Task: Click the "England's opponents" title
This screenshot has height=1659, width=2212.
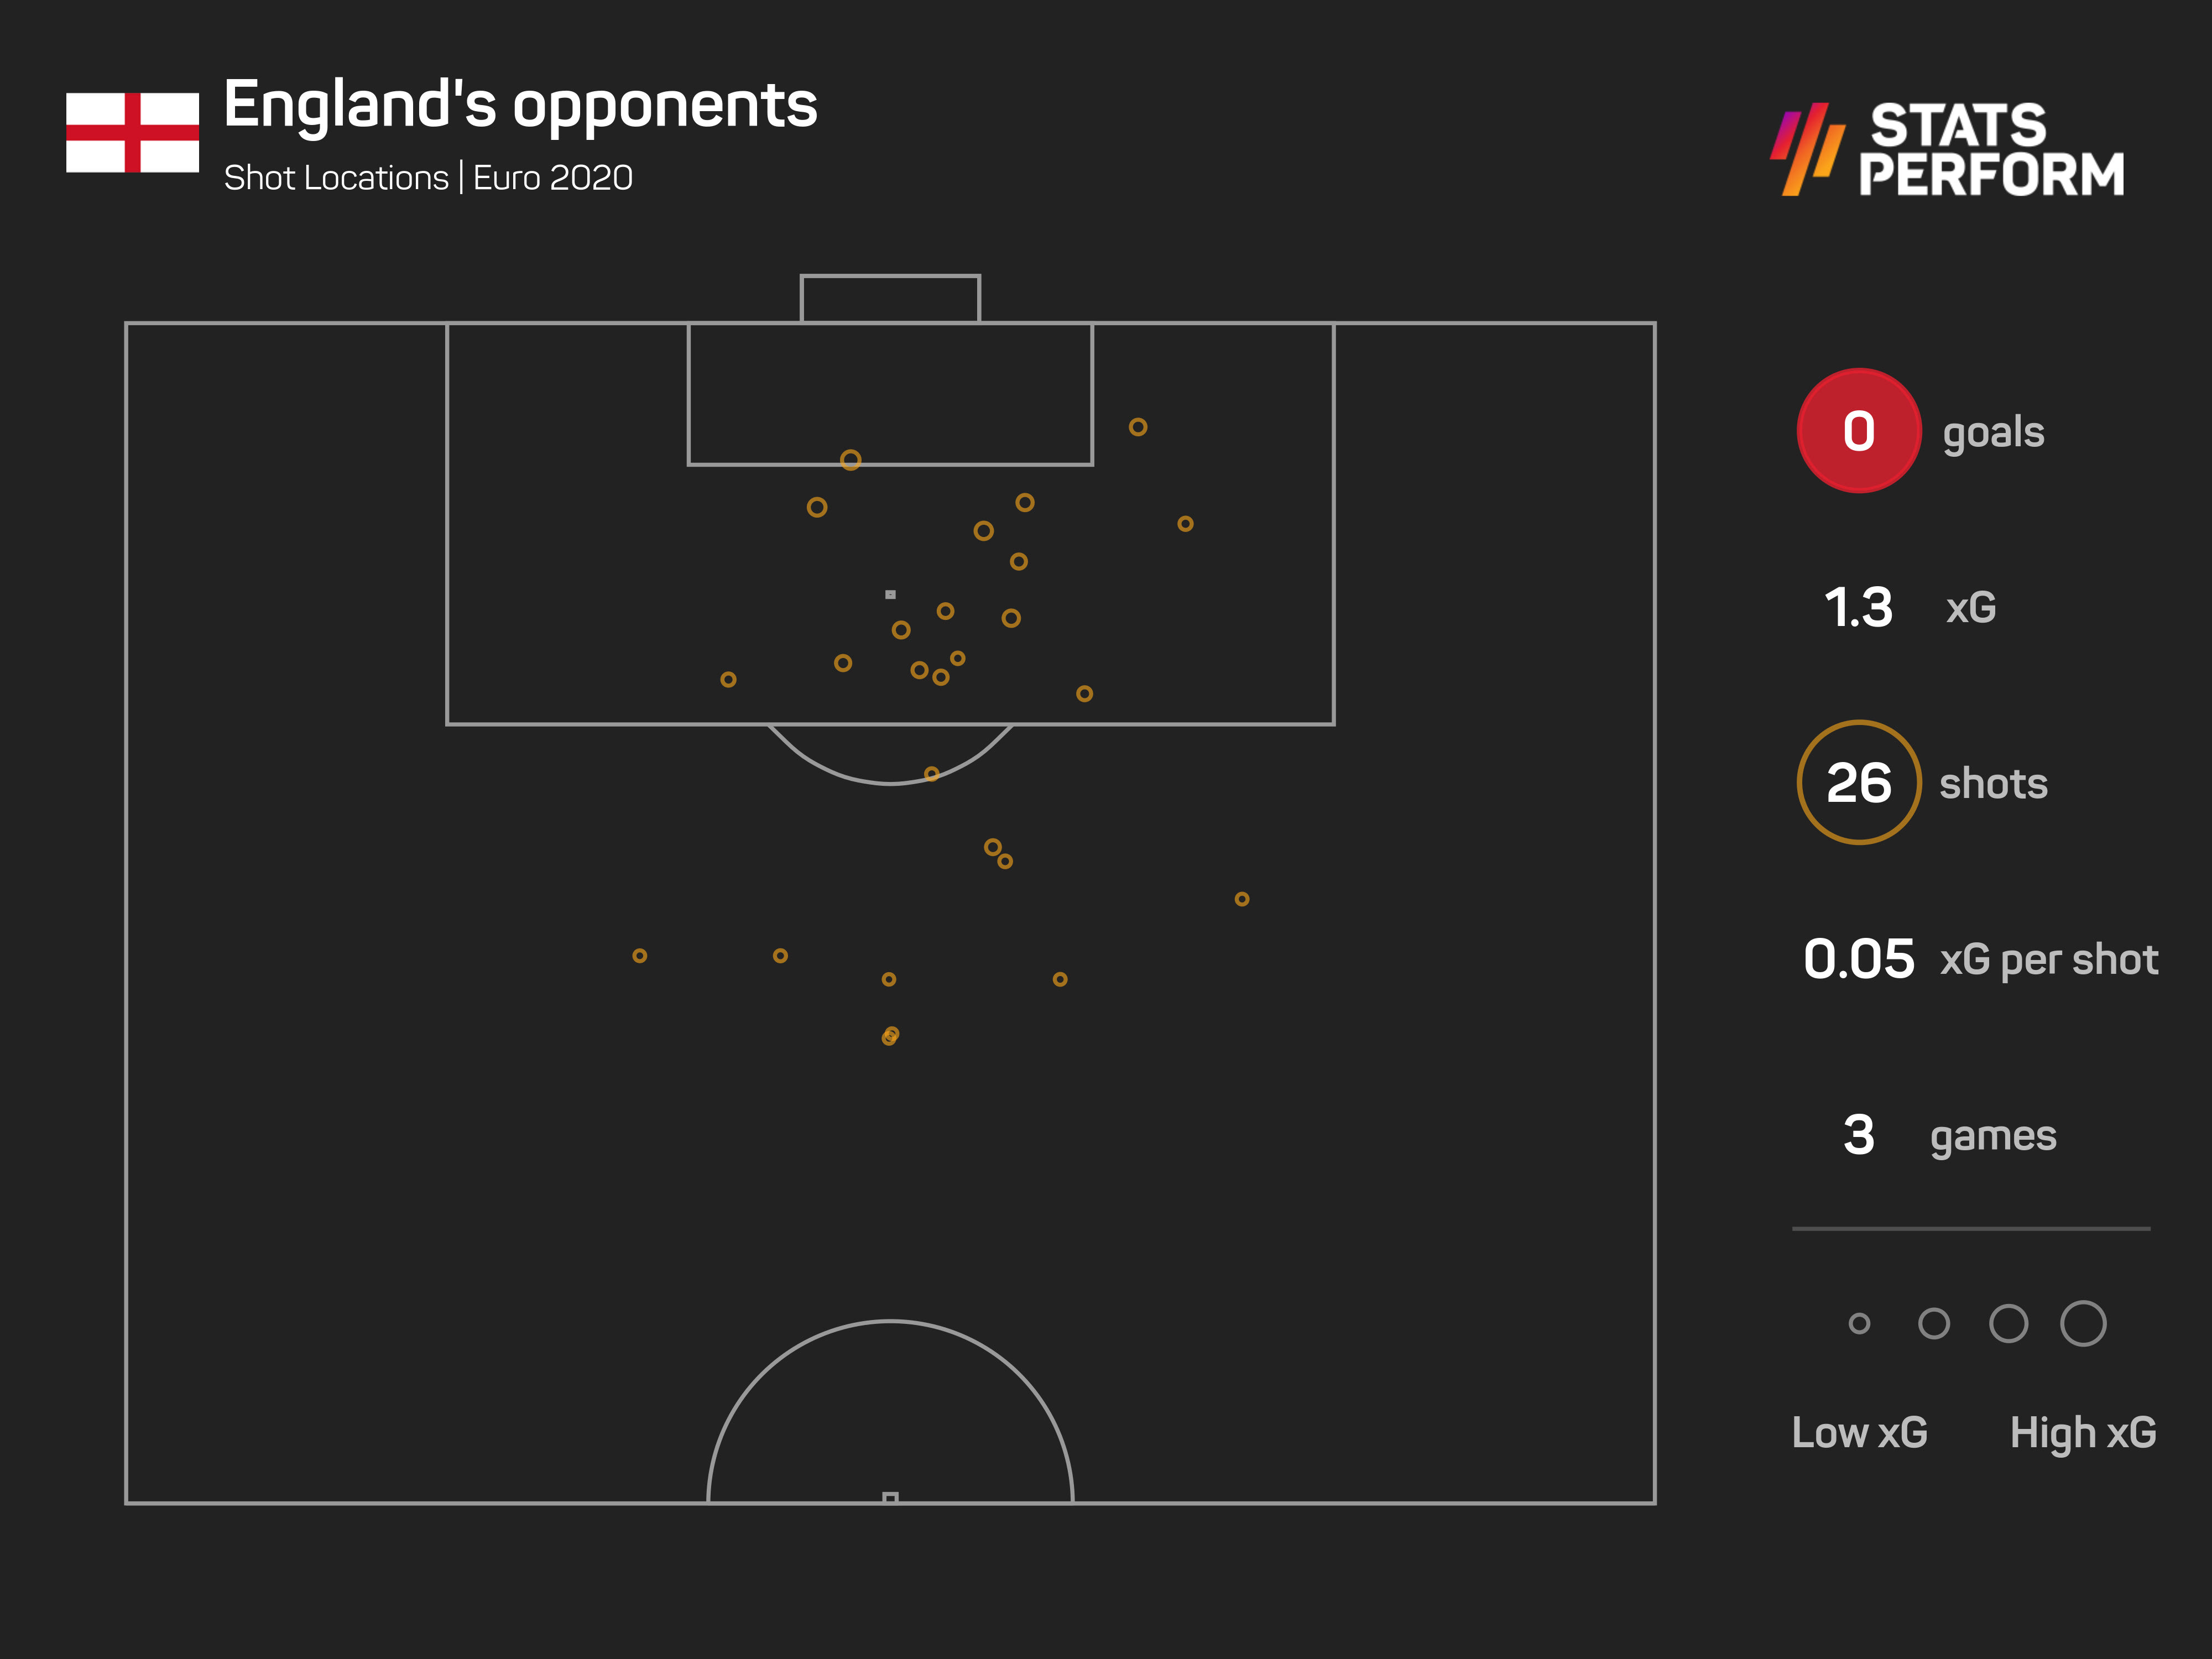Action: pyautogui.click(x=520, y=105)
